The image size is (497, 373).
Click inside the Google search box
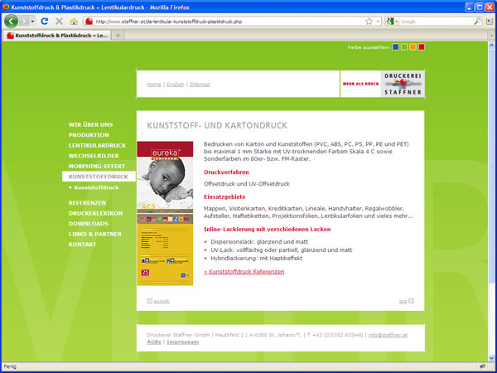click(436, 22)
